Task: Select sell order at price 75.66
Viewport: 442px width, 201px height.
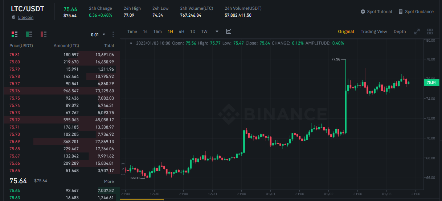Action: (x=62, y=163)
